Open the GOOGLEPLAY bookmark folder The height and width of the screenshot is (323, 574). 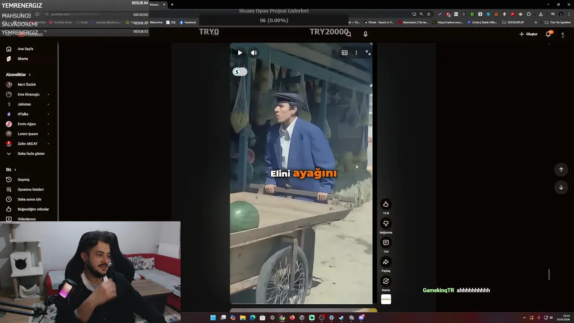coord(513,22)
